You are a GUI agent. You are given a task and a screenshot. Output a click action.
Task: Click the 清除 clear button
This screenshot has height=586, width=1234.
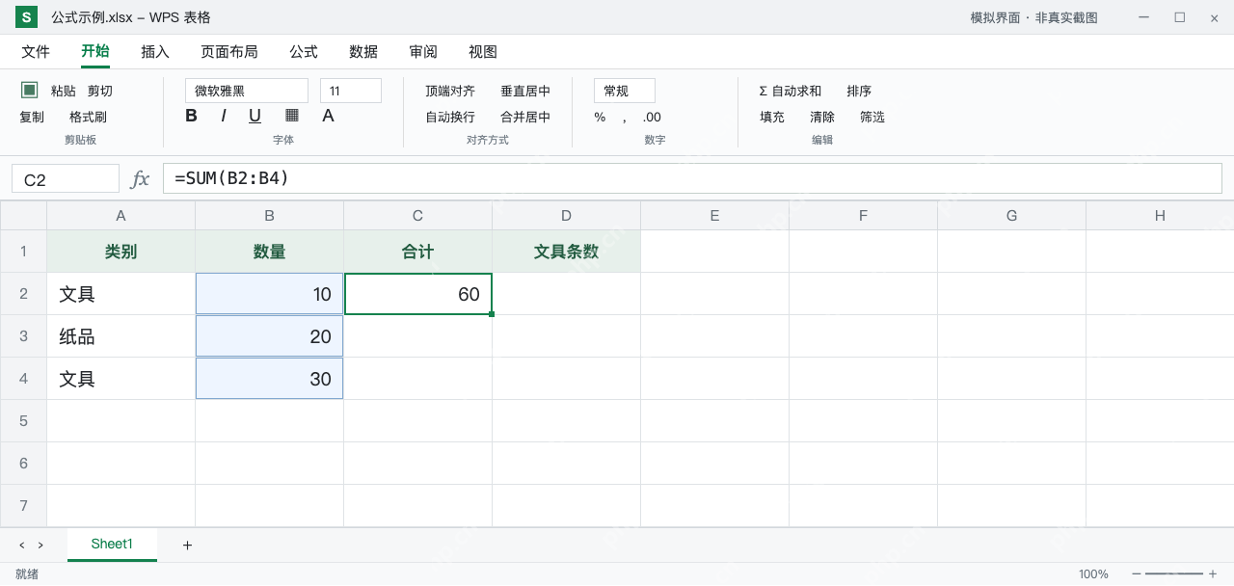click(822, 117)
